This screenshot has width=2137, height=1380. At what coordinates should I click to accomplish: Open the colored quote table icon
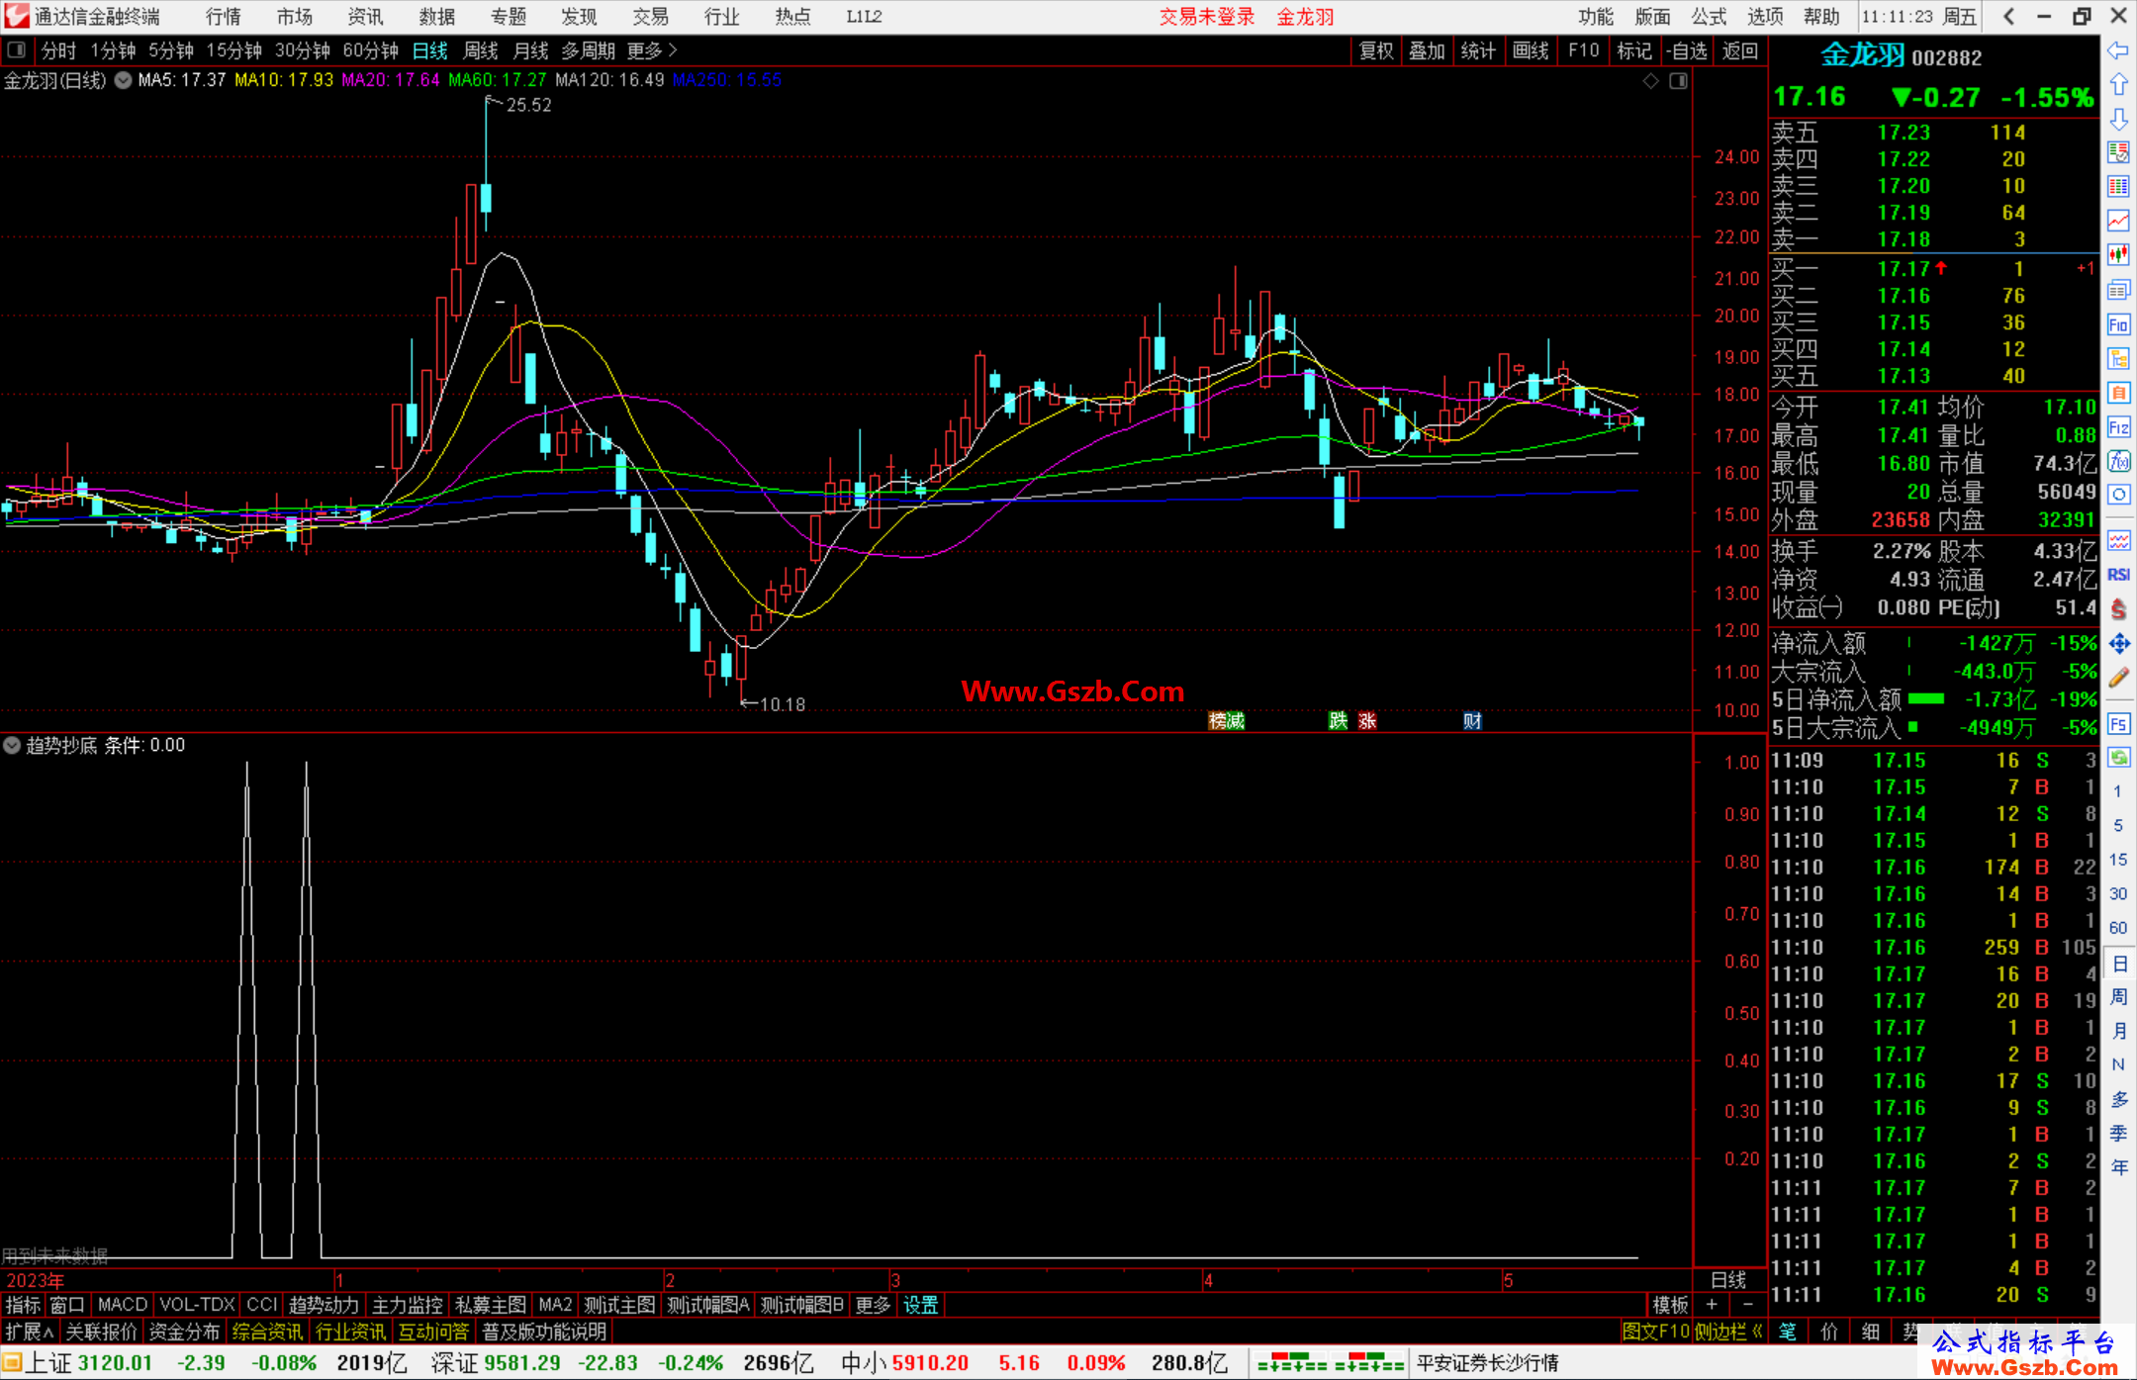2118,187
